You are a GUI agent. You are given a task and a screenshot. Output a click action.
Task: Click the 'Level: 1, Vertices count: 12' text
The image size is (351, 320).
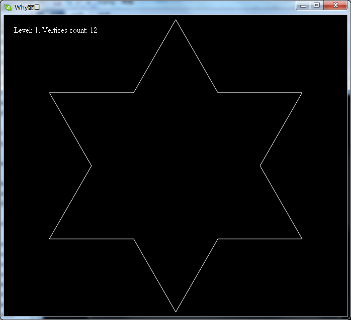(x=55, y=30)
